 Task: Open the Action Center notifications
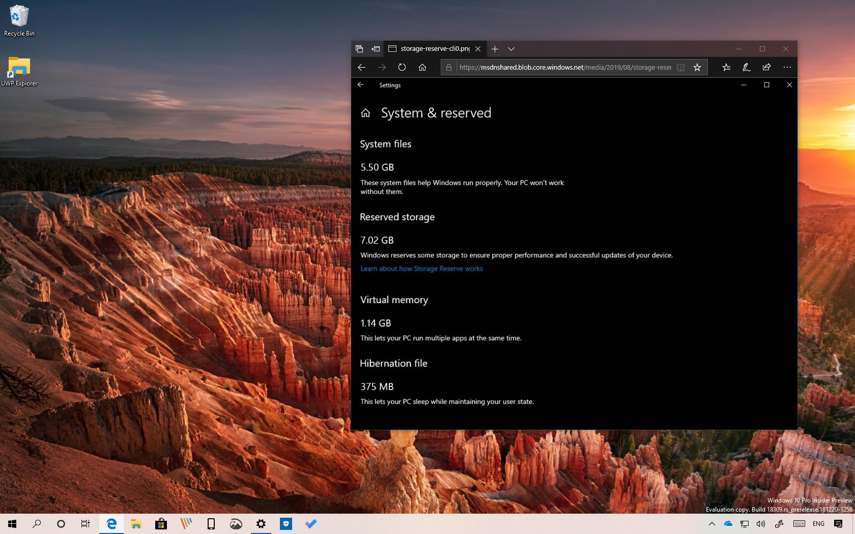pos(838,524)
